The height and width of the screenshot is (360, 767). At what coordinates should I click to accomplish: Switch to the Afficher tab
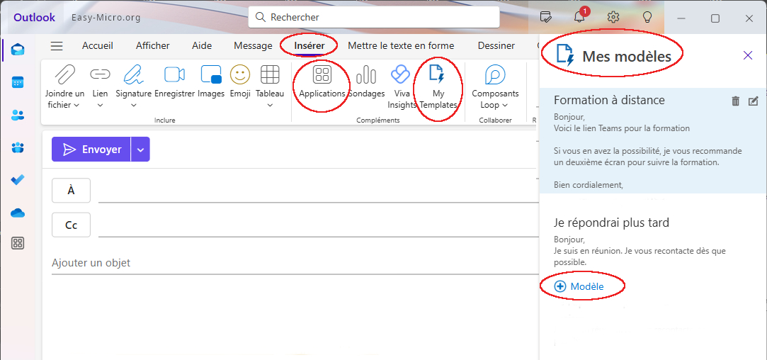(152, 45)
